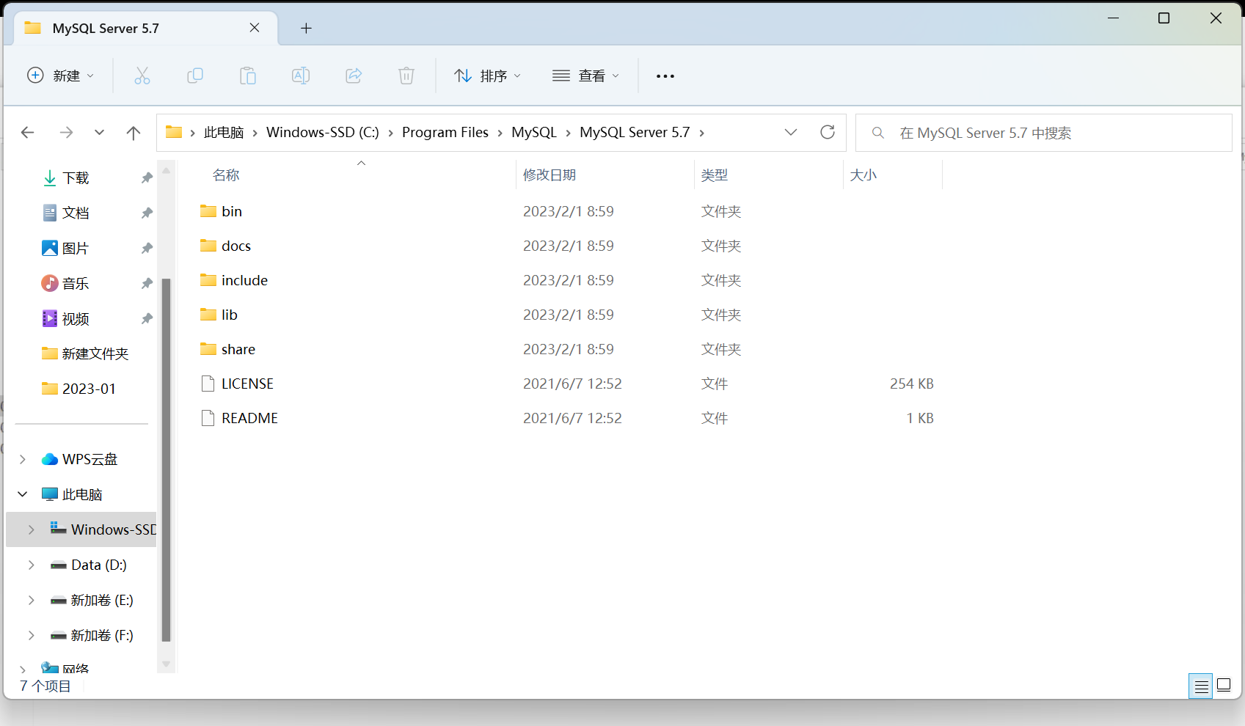The image size is (1245, 726).
Task: Switch to details view icon in status bar
Action: coord(1201,686)
